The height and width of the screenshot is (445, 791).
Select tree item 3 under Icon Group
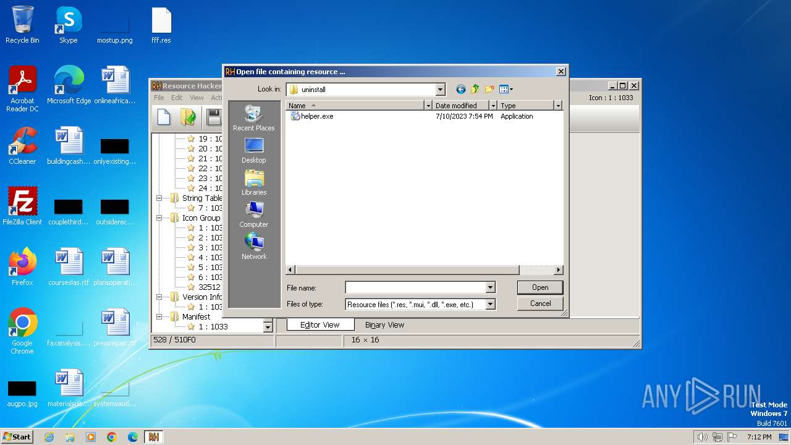click(x=209, y=248)
